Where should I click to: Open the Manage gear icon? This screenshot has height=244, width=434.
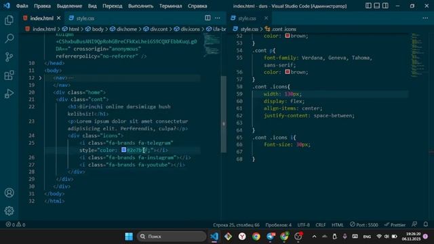[x=9, y=211]
